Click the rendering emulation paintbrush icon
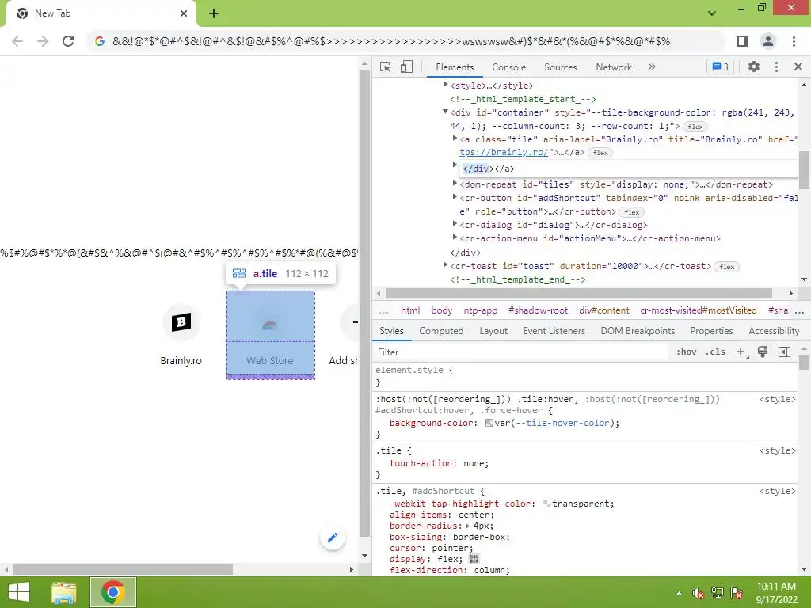 click(763, 352)
